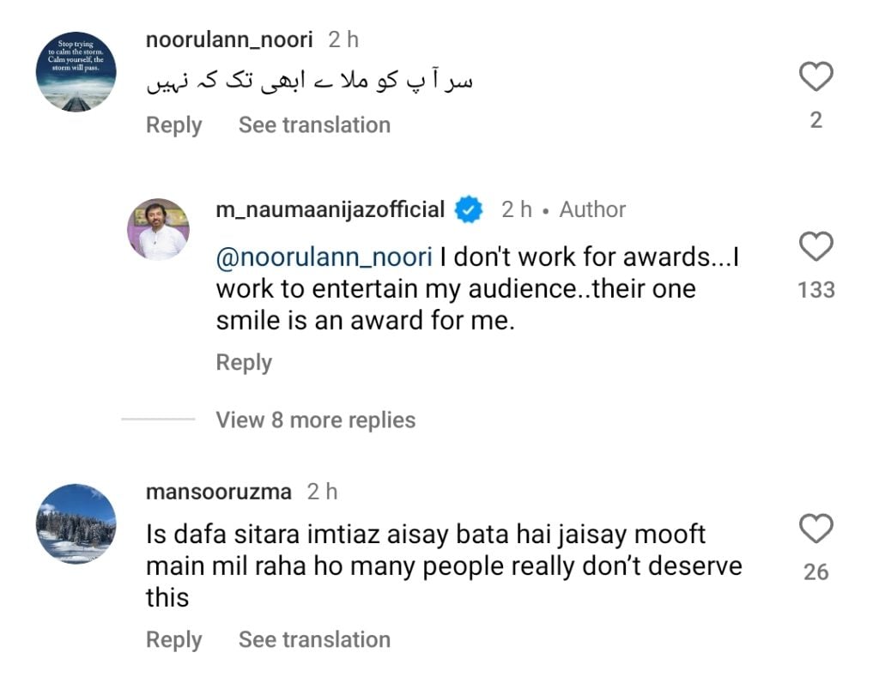This screenshot has height=683, width=879.
Task: View the 2 likes count
Action: 815,121
